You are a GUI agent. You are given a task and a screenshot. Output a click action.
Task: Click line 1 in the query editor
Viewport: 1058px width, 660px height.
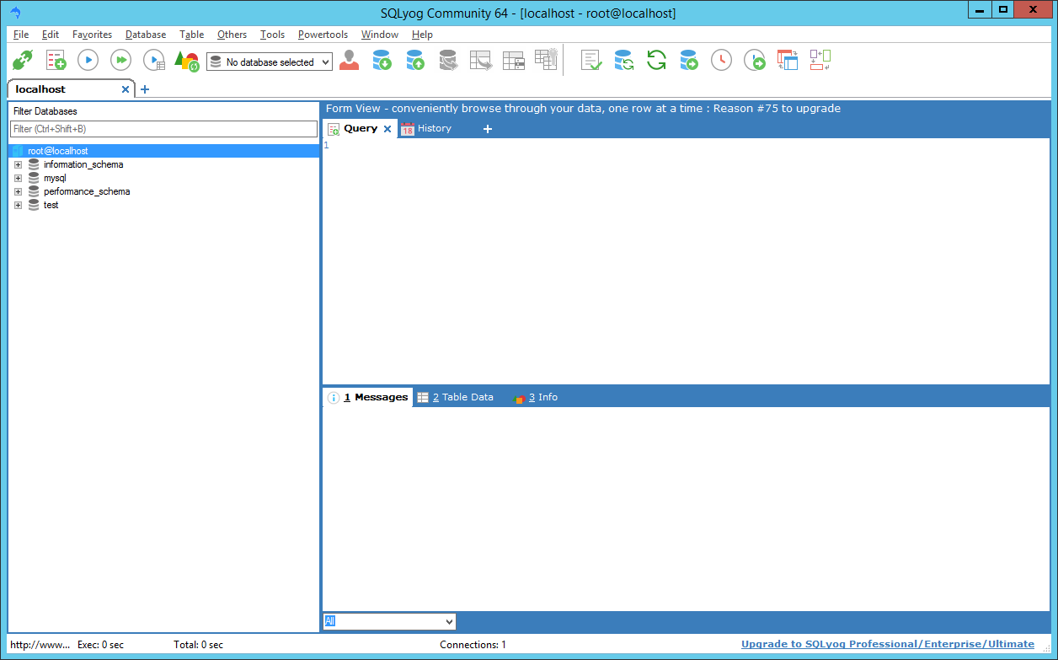click(x=686, y=146)
